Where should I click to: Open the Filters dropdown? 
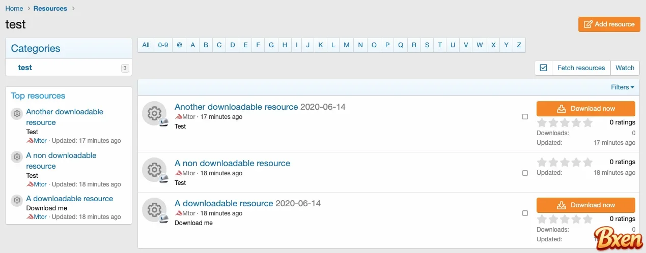tap(623, 87)
